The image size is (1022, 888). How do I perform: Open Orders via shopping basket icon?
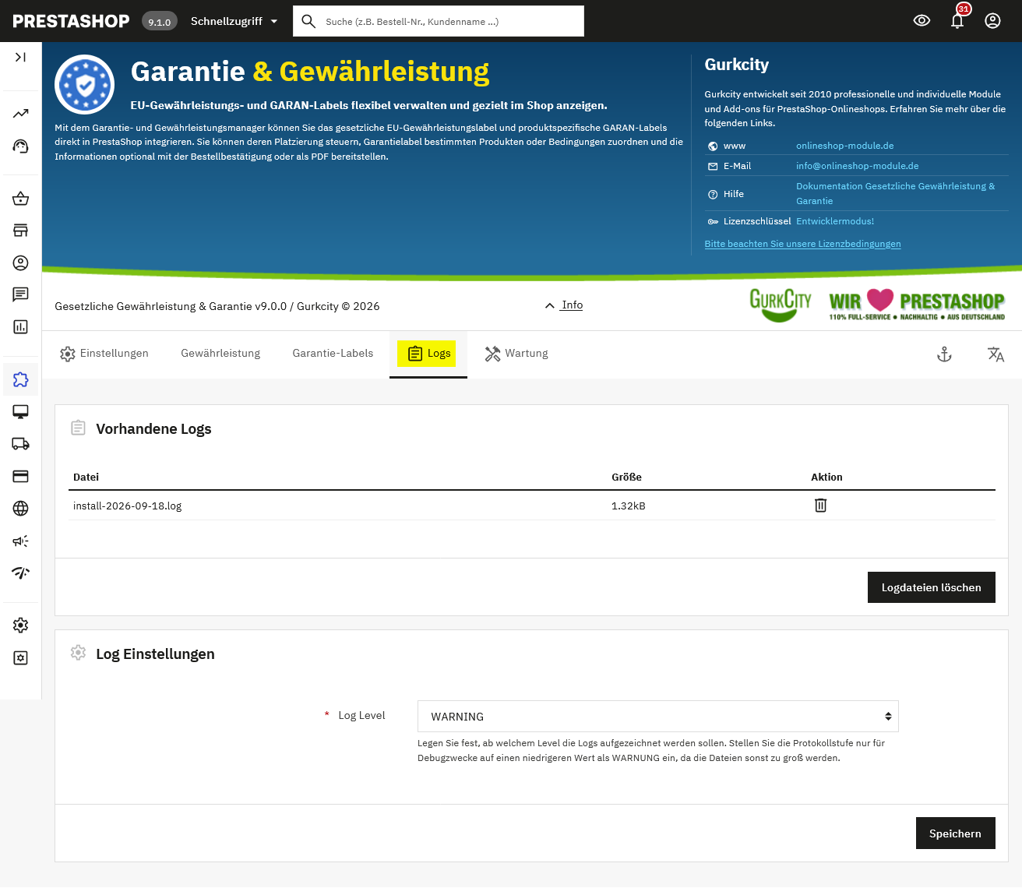(x=20, y=199)
